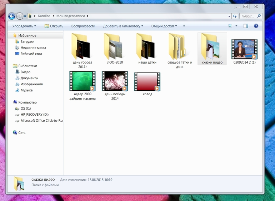Select the свадьба татки и дэна folder
The height and width of the screenshot is (201, 275).
tap(180, 51)
